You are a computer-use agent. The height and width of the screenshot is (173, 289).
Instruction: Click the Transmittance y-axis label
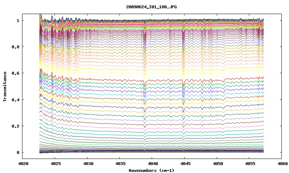(x=5, y=86)
